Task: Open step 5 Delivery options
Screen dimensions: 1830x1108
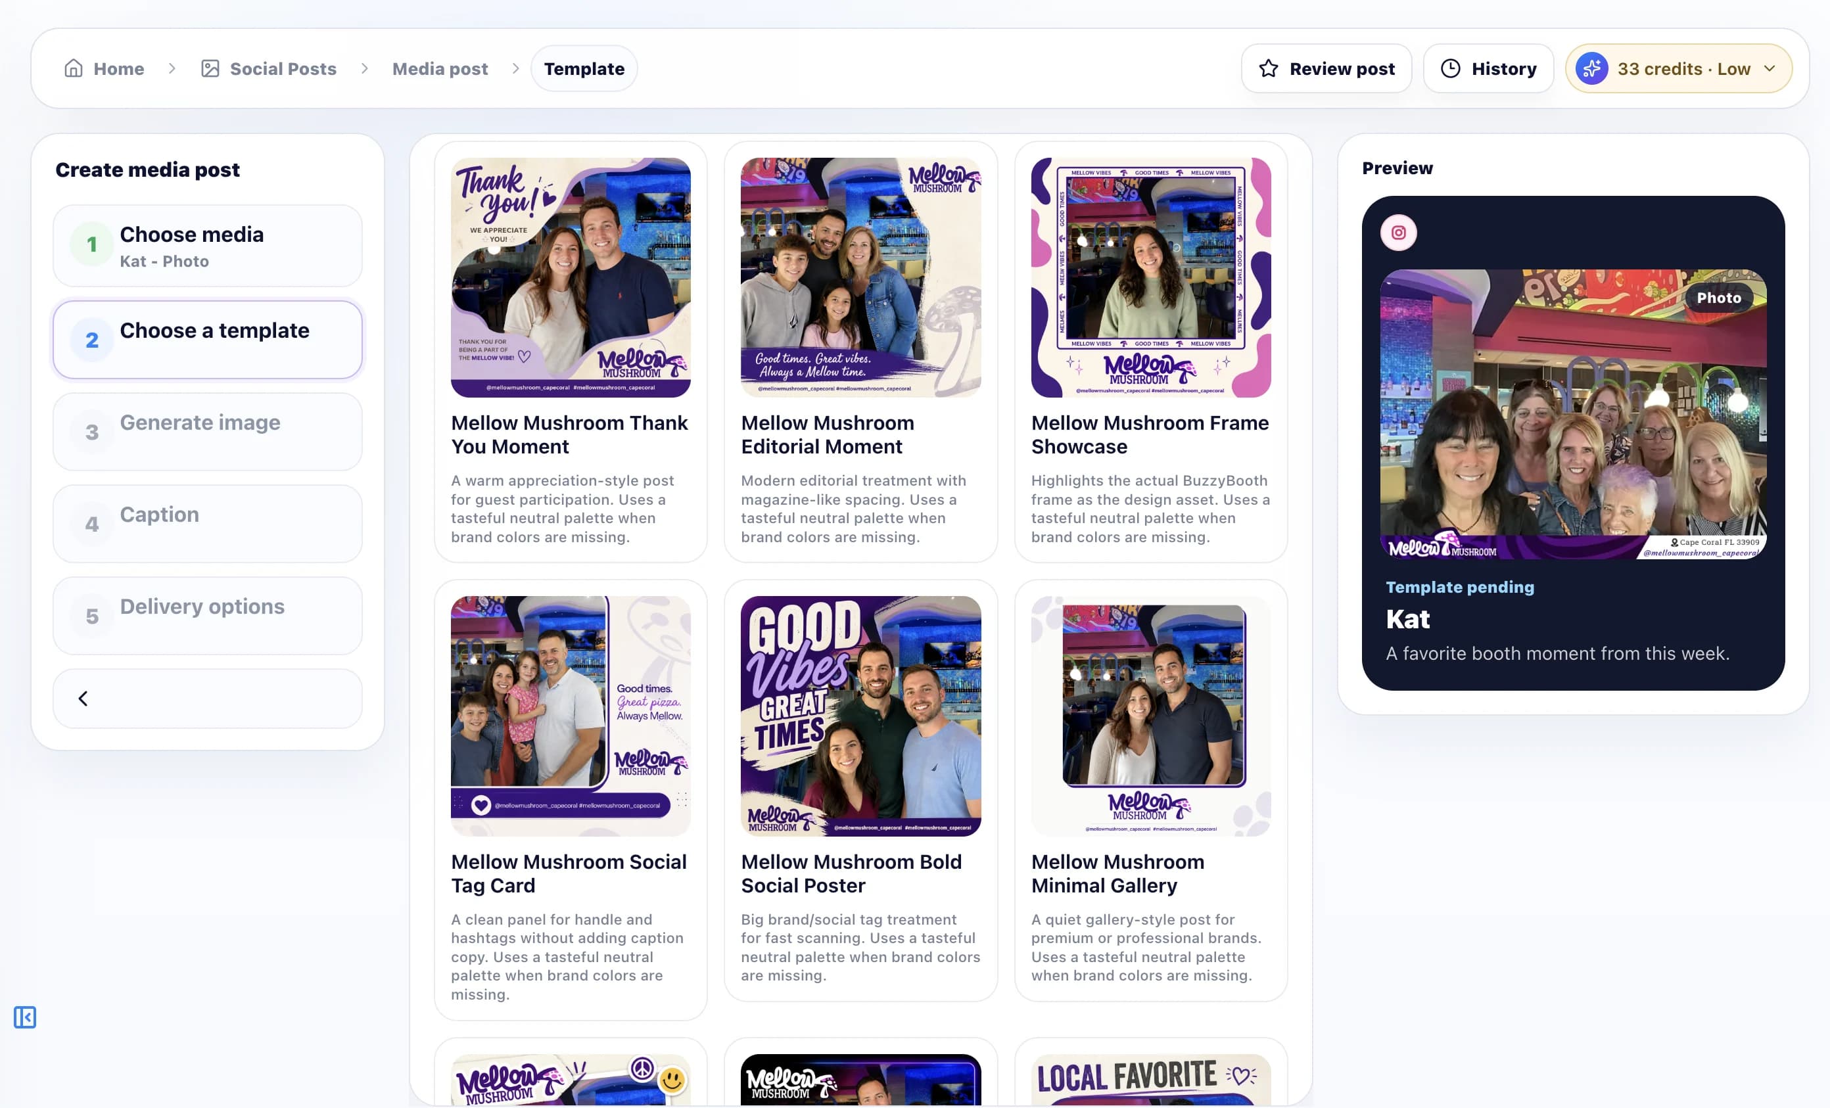Action: point(207,616)
